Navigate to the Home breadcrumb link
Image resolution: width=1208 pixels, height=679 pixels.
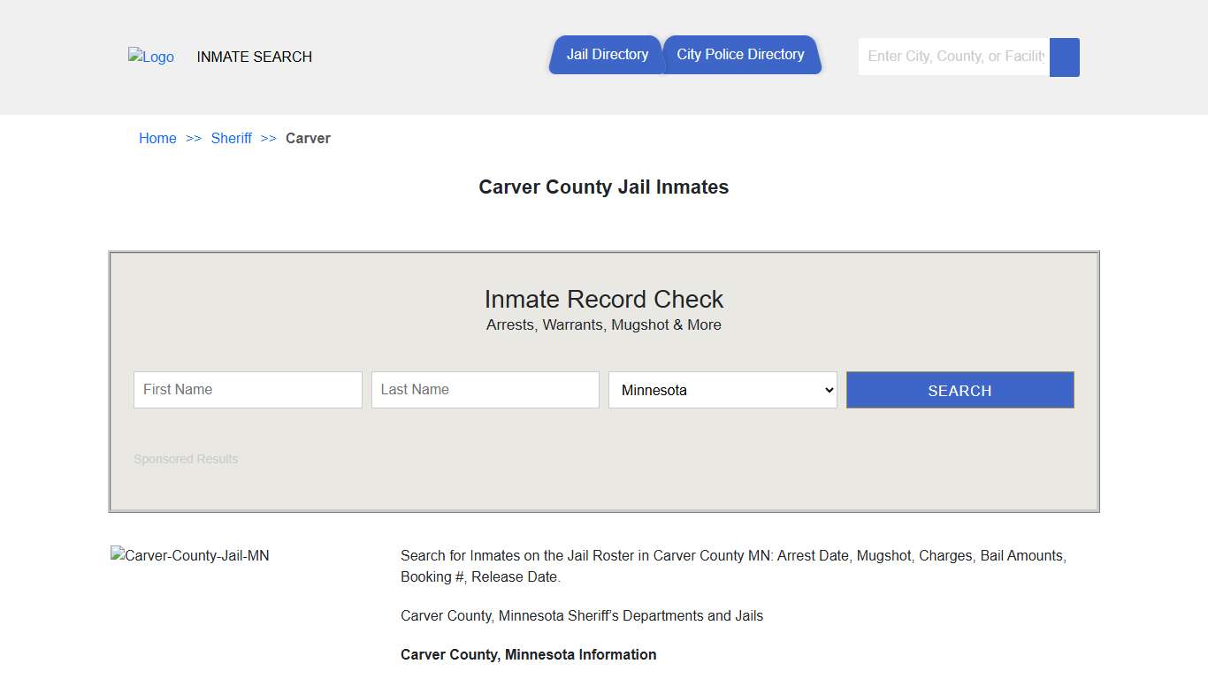tap(157, 138)
